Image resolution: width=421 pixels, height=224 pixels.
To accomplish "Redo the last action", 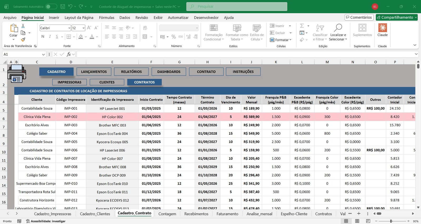I will coord(81,7).
